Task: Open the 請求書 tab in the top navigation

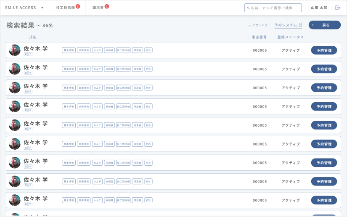Action: [98, 8]
